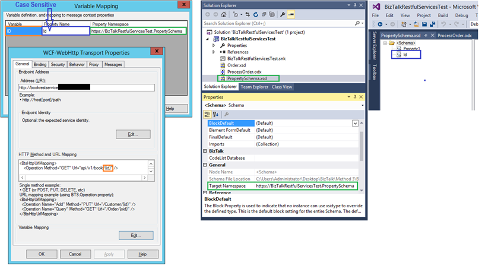The image size is (482, 278).
Task: Open Navigate Backward history dropdown arrow
Action: [386, 24]
